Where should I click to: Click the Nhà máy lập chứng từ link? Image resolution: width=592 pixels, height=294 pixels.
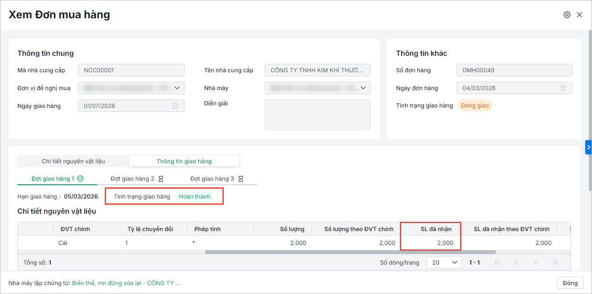126,283
